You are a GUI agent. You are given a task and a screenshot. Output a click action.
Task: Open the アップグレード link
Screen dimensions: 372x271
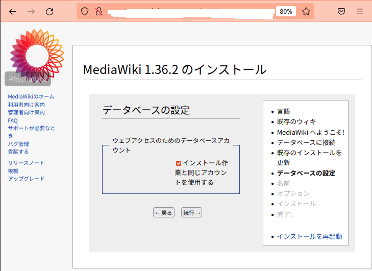pyautogui.click(x=26, y=179)
